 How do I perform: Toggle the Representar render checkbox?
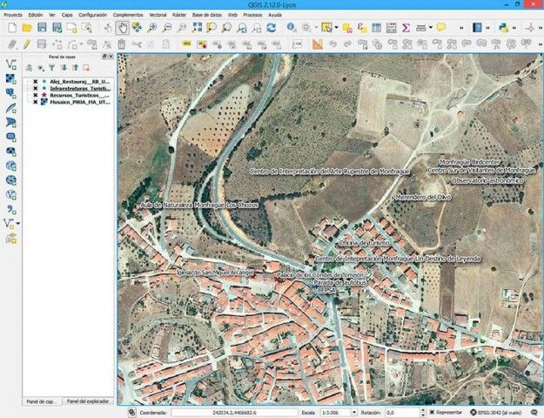[x=432, y=412]
